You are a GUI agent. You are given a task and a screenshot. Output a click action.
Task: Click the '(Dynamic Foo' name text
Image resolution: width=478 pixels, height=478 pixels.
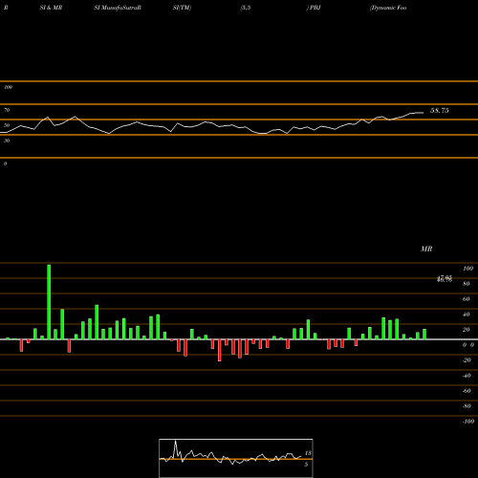pos(388,8)
